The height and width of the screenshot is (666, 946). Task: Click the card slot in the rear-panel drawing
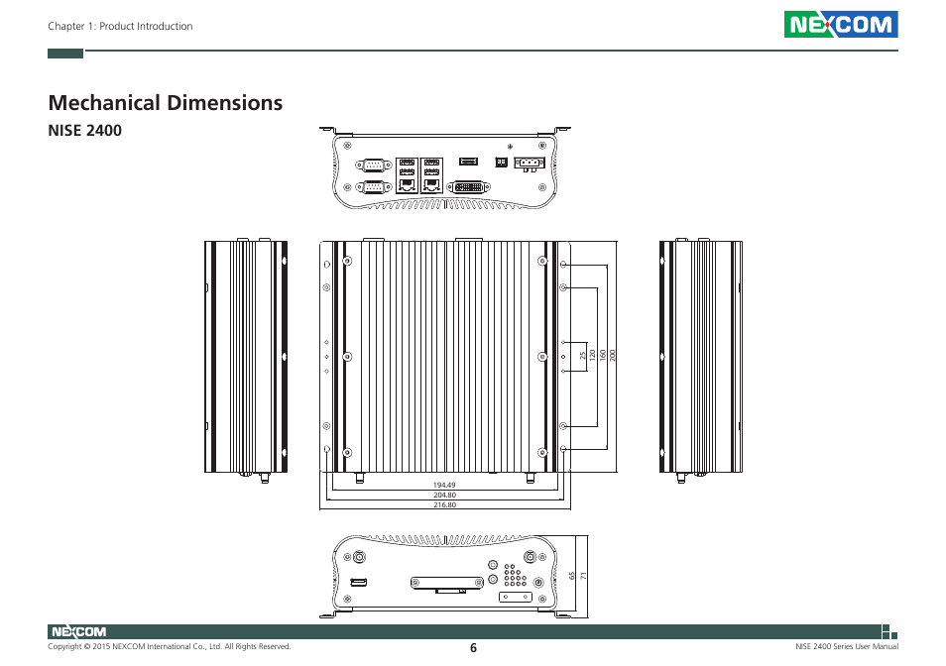[446, 583]
